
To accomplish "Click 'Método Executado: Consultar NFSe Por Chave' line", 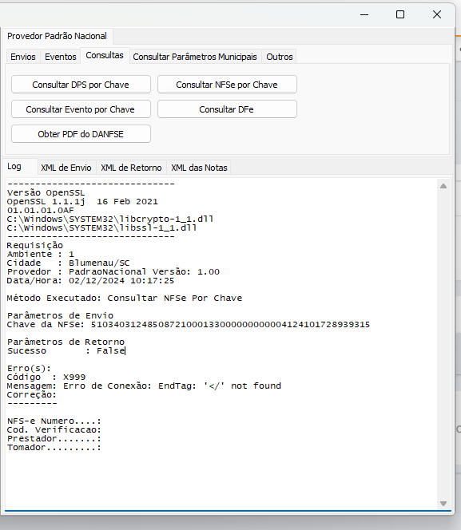I will [125, 299].
